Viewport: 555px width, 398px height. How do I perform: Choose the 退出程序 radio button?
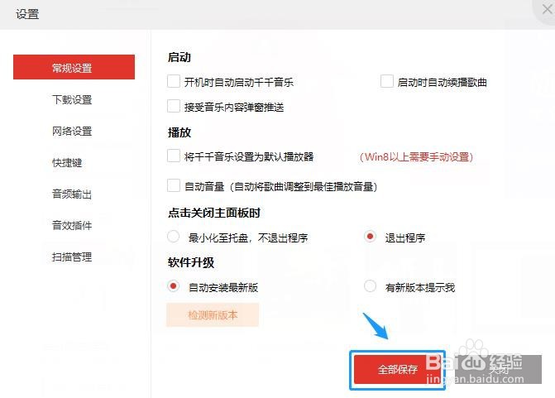click(x=371, y=236)
